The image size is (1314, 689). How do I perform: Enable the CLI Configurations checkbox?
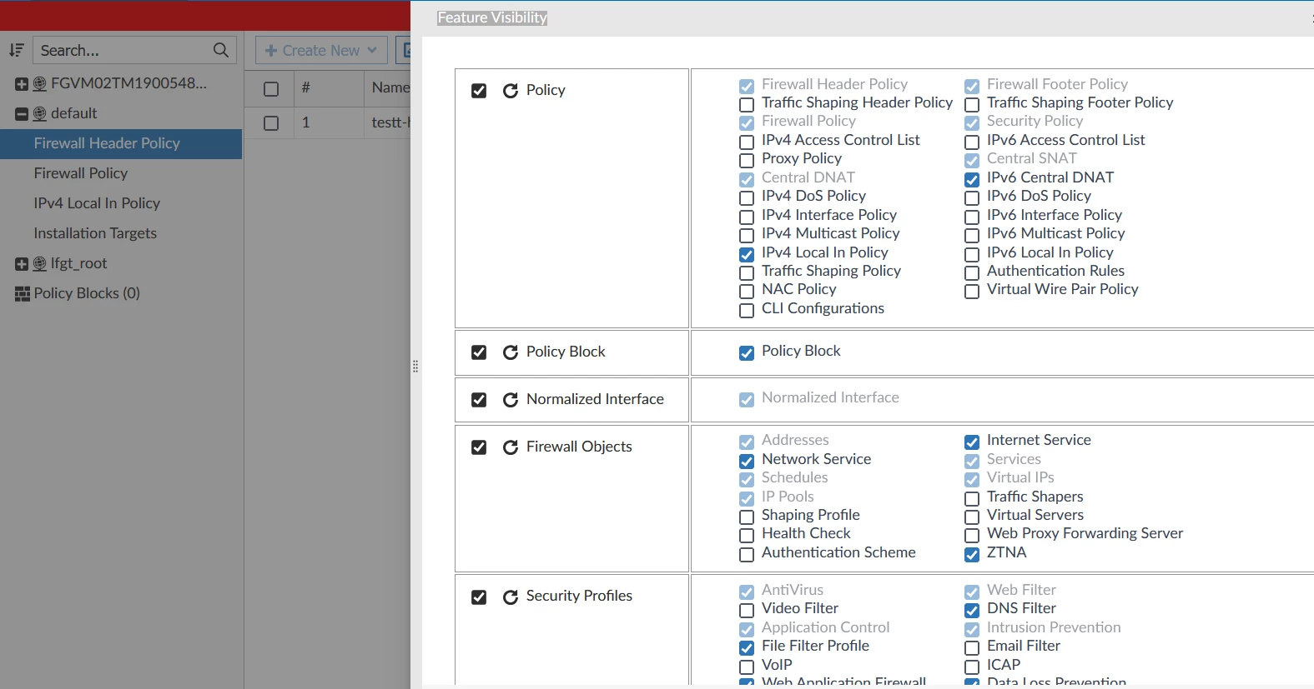coord(747,310)
